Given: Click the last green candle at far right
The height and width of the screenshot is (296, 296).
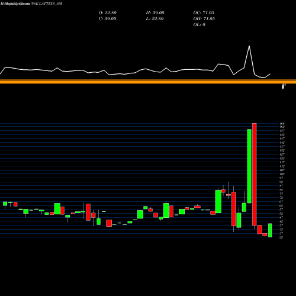Looking at the screenshot, I should [x=270, y=230].
